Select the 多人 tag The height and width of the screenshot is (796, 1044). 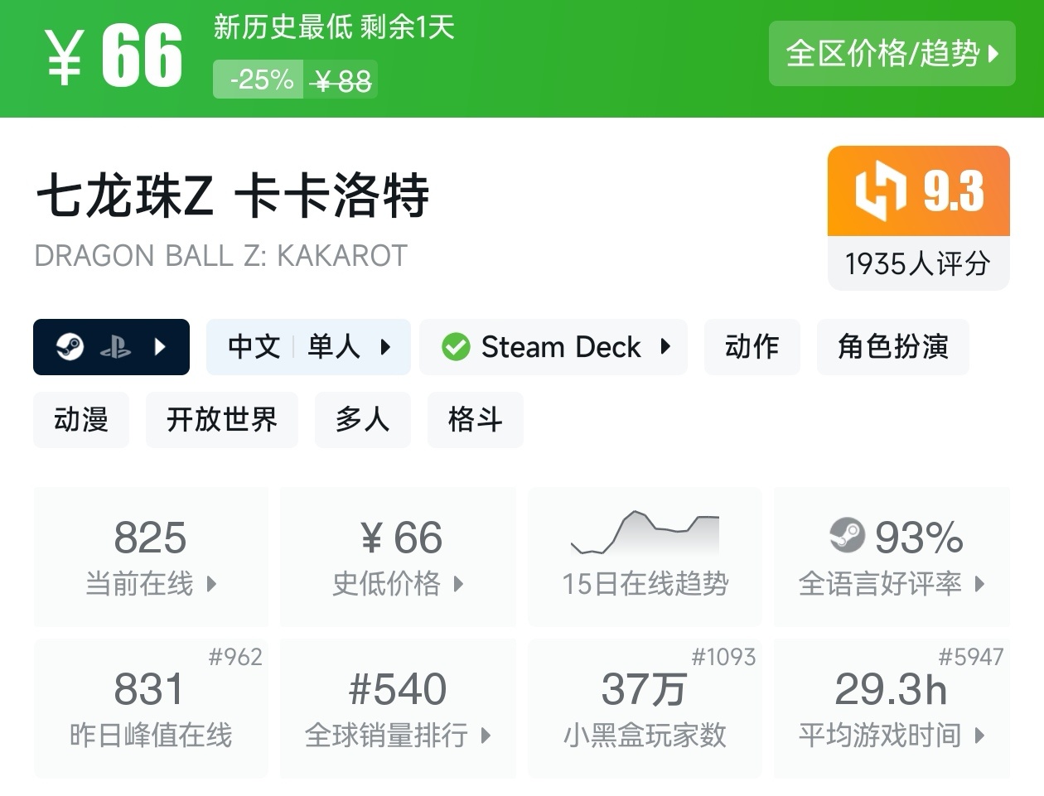[x=362, y=420]
